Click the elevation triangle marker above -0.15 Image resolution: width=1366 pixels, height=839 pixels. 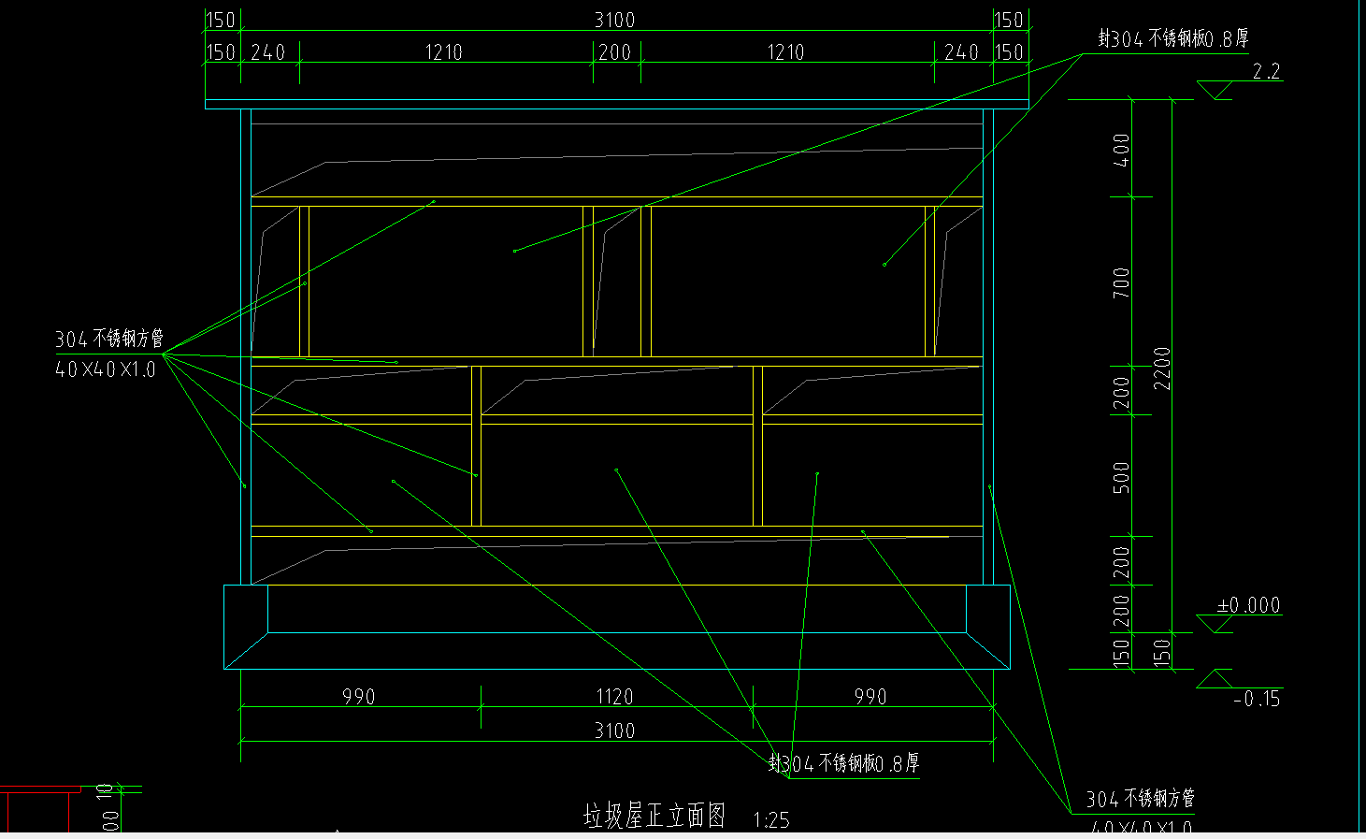coord(1215,679)
